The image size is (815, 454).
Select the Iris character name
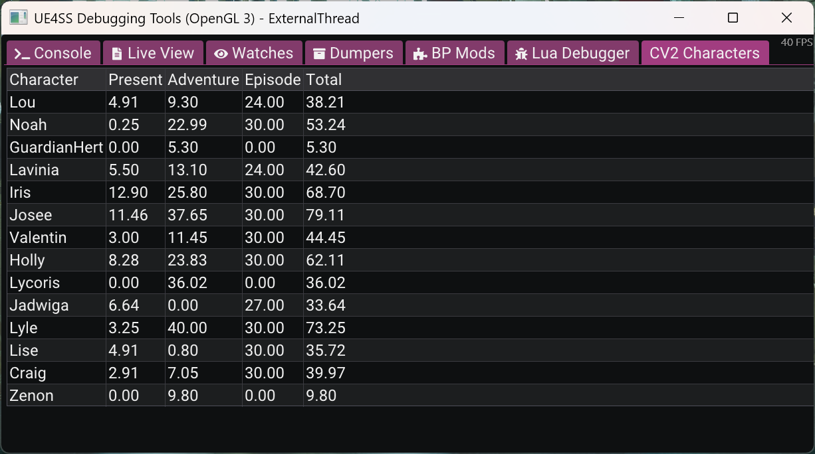[20, 192]
